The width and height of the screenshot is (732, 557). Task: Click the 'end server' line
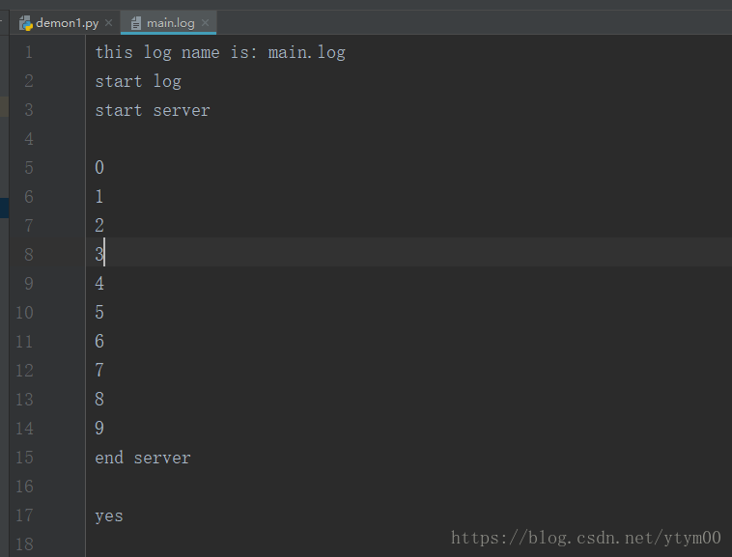(143, 458)
